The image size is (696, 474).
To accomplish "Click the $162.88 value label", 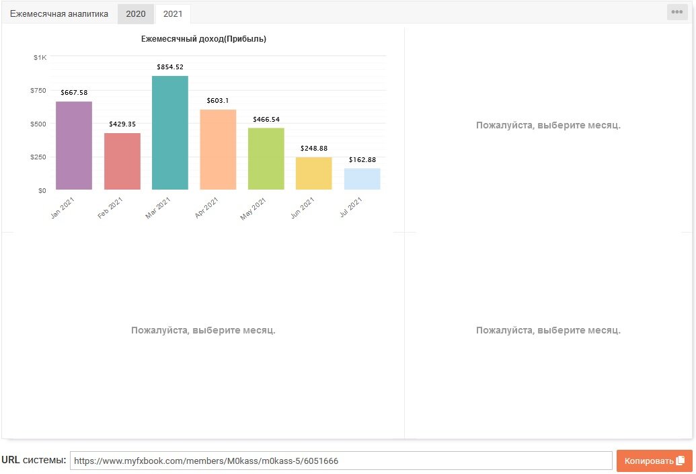I will (362, 159).
